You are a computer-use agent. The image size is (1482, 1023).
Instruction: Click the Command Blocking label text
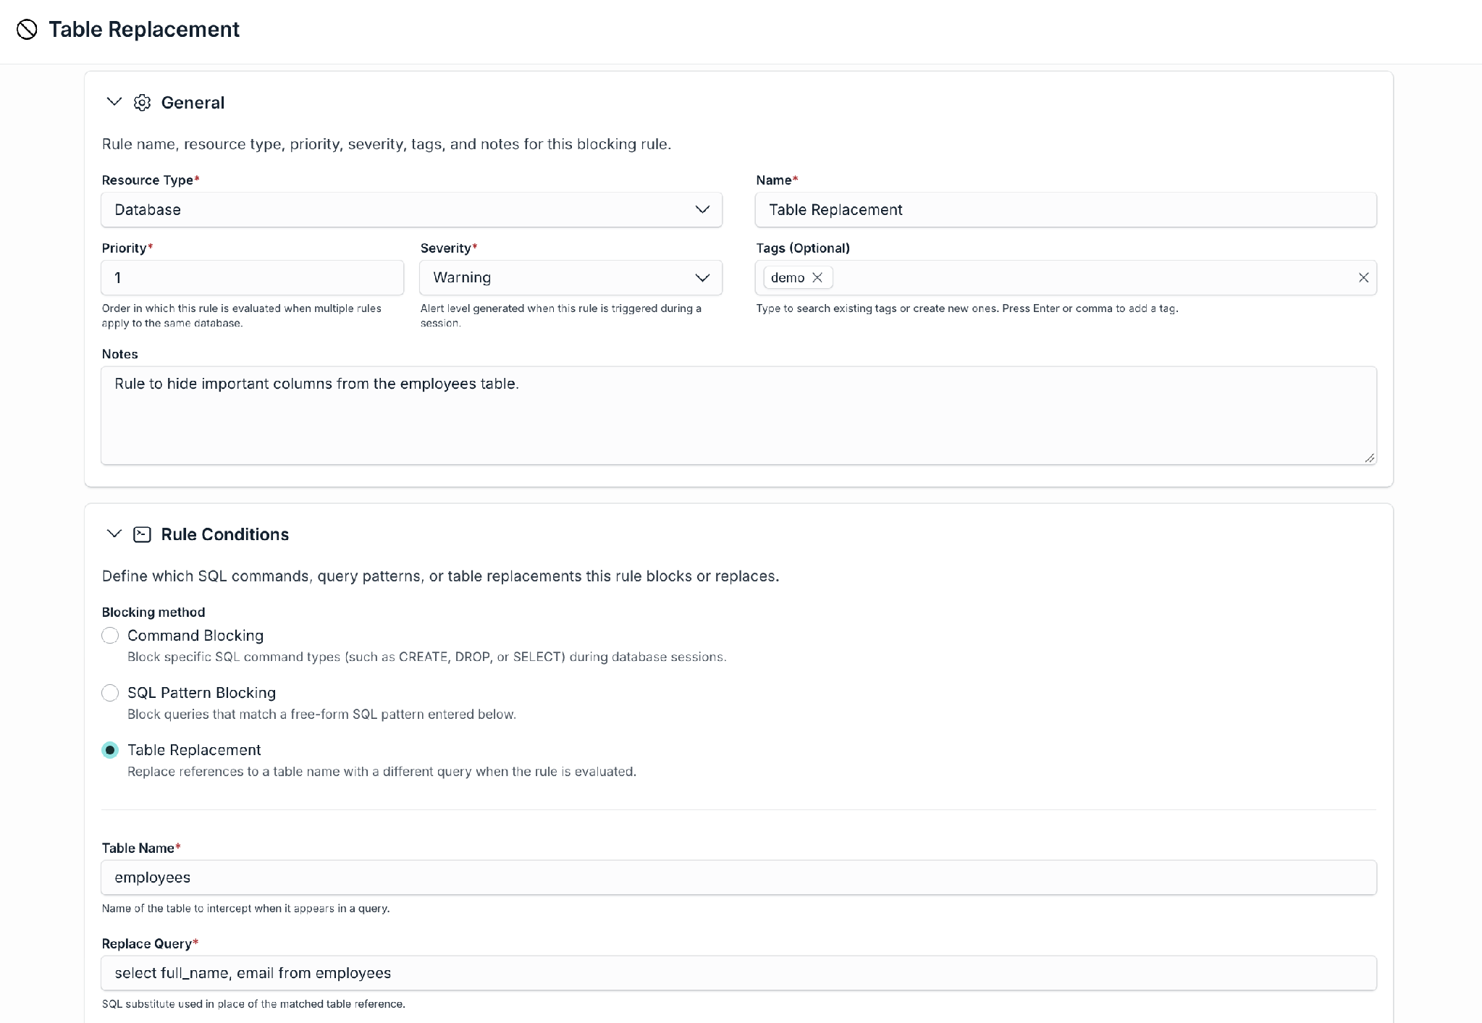click(195, 636)
